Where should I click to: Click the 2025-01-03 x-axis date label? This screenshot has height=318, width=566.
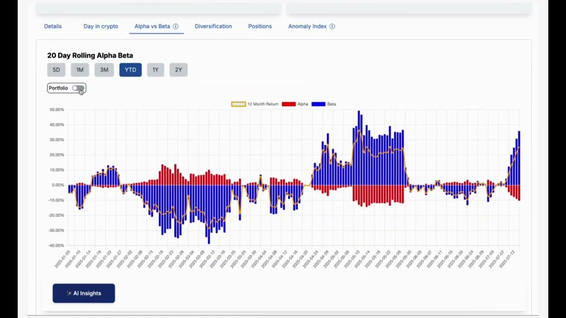pos(62,258)
